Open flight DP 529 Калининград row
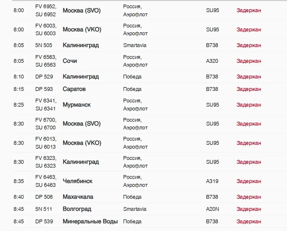 (x=81, y=77)
